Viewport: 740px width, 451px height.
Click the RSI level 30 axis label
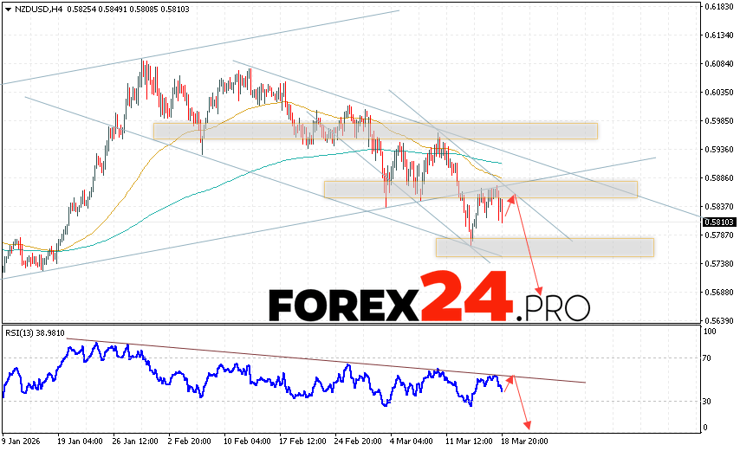(708, 402)
